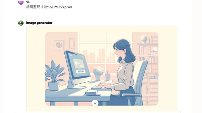202x113 pixels.
Task: Click the stacked books on the desk
Action: pyautogui.click(x=92, y=93)
